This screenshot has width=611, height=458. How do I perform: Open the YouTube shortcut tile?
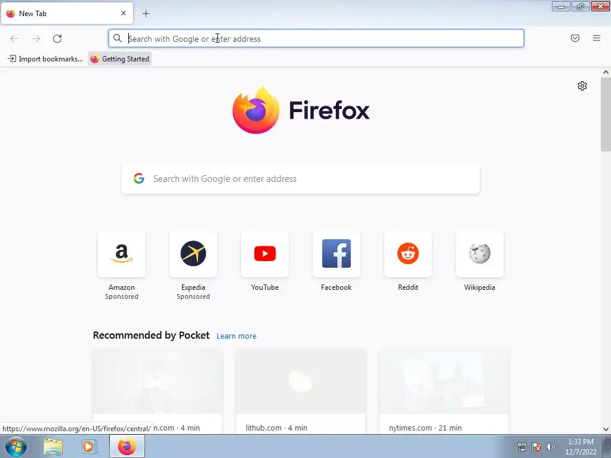pyautogui.click(x=265, y=254)
